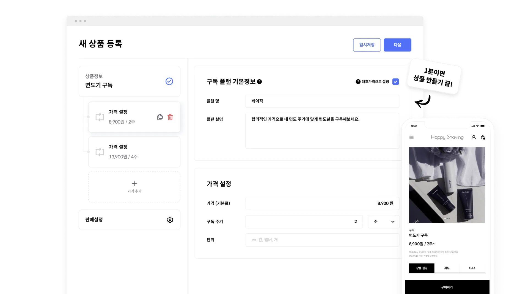
Task: Click the user profile icon in phone preview
Action: tap(474, 137)
